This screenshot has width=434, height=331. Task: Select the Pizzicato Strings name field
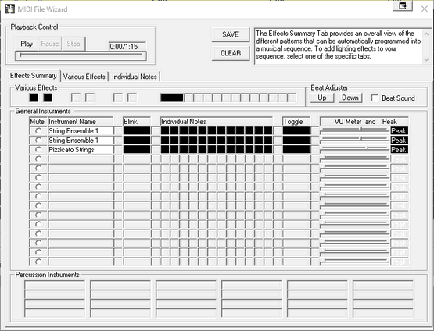tap(81, 150)
